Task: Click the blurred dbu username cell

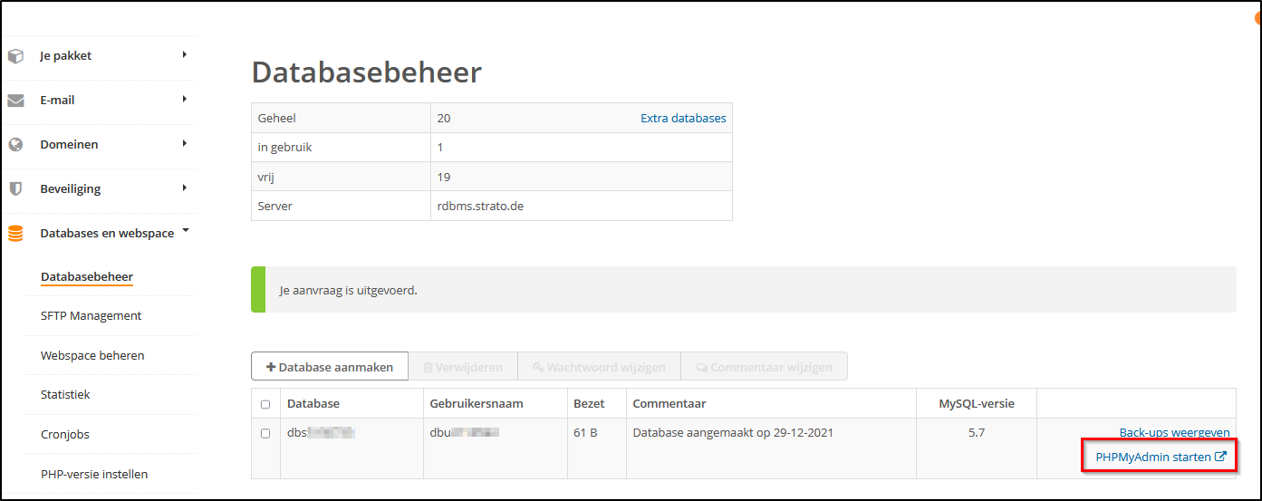Action: pyautogui.click(x=465, y=433)
